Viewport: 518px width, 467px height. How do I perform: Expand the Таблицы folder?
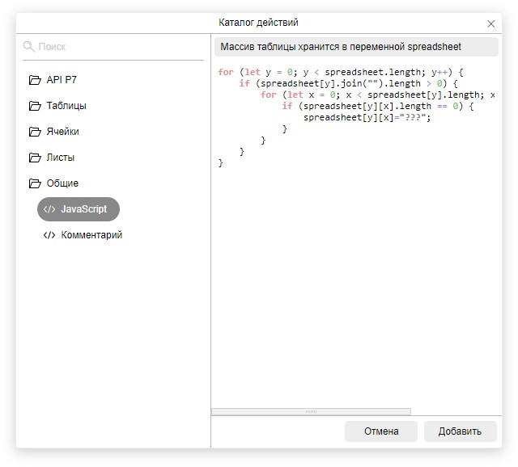[x=66, y=106]
